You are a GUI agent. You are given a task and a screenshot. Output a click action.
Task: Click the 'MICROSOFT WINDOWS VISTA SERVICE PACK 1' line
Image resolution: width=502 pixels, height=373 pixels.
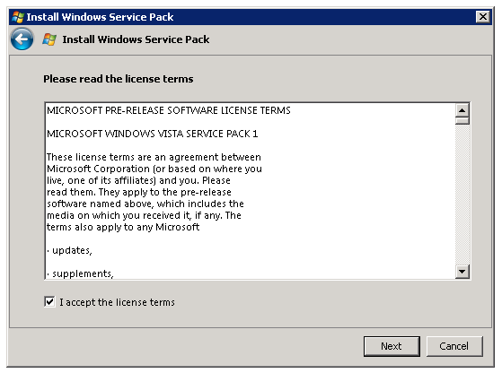[x=152, y=134]
